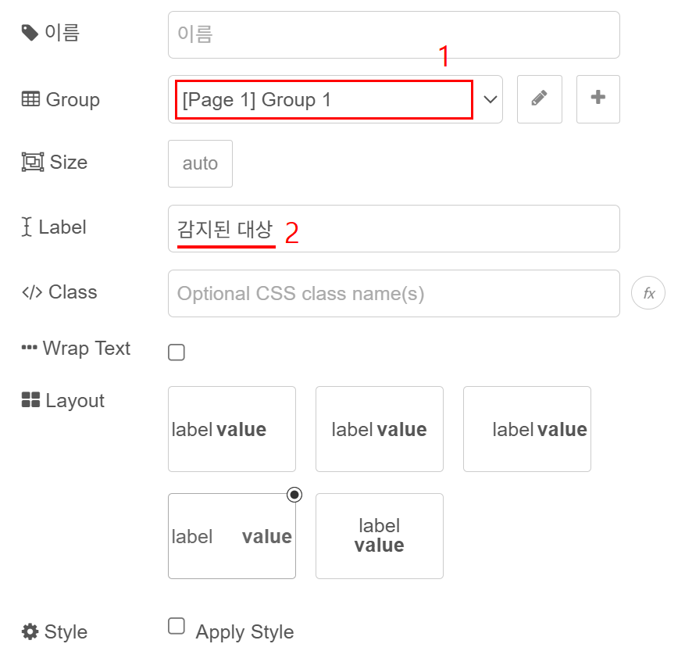Click the code icon beside Class
The width and height of the screenshot is (685, 651).
click(x=31, y=292)
